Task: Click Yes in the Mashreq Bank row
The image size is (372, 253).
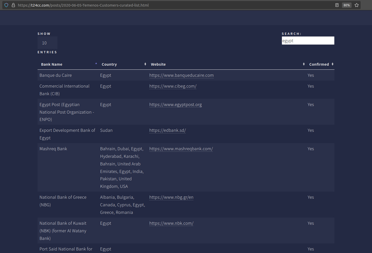Action: [311, 149]
